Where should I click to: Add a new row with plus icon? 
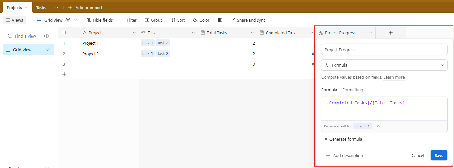64,74
